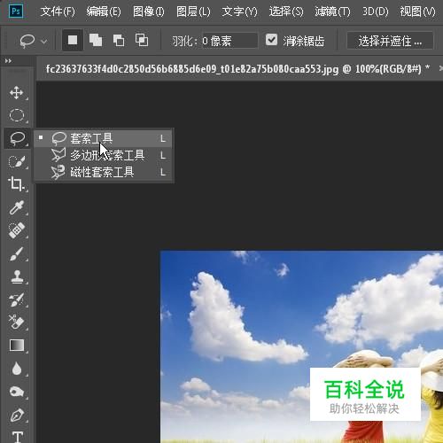Select the Move tool
This screenshot has width=443, height=443.
click(x=17, y=92)
